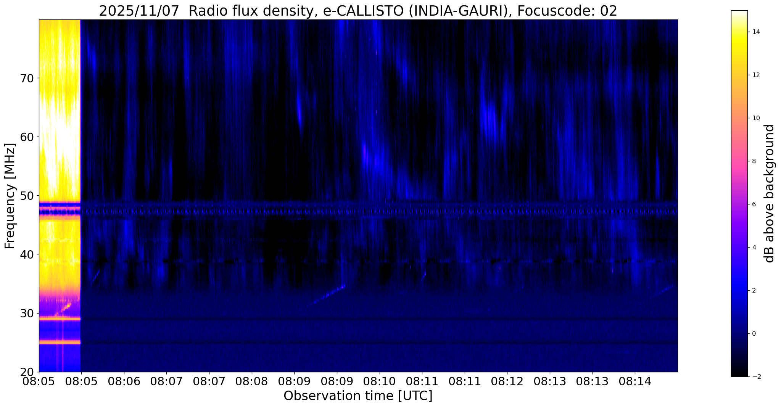Click the plot title mentioning INDIA-GAURI
The image size is (781, 407).
tap(358, 11)
